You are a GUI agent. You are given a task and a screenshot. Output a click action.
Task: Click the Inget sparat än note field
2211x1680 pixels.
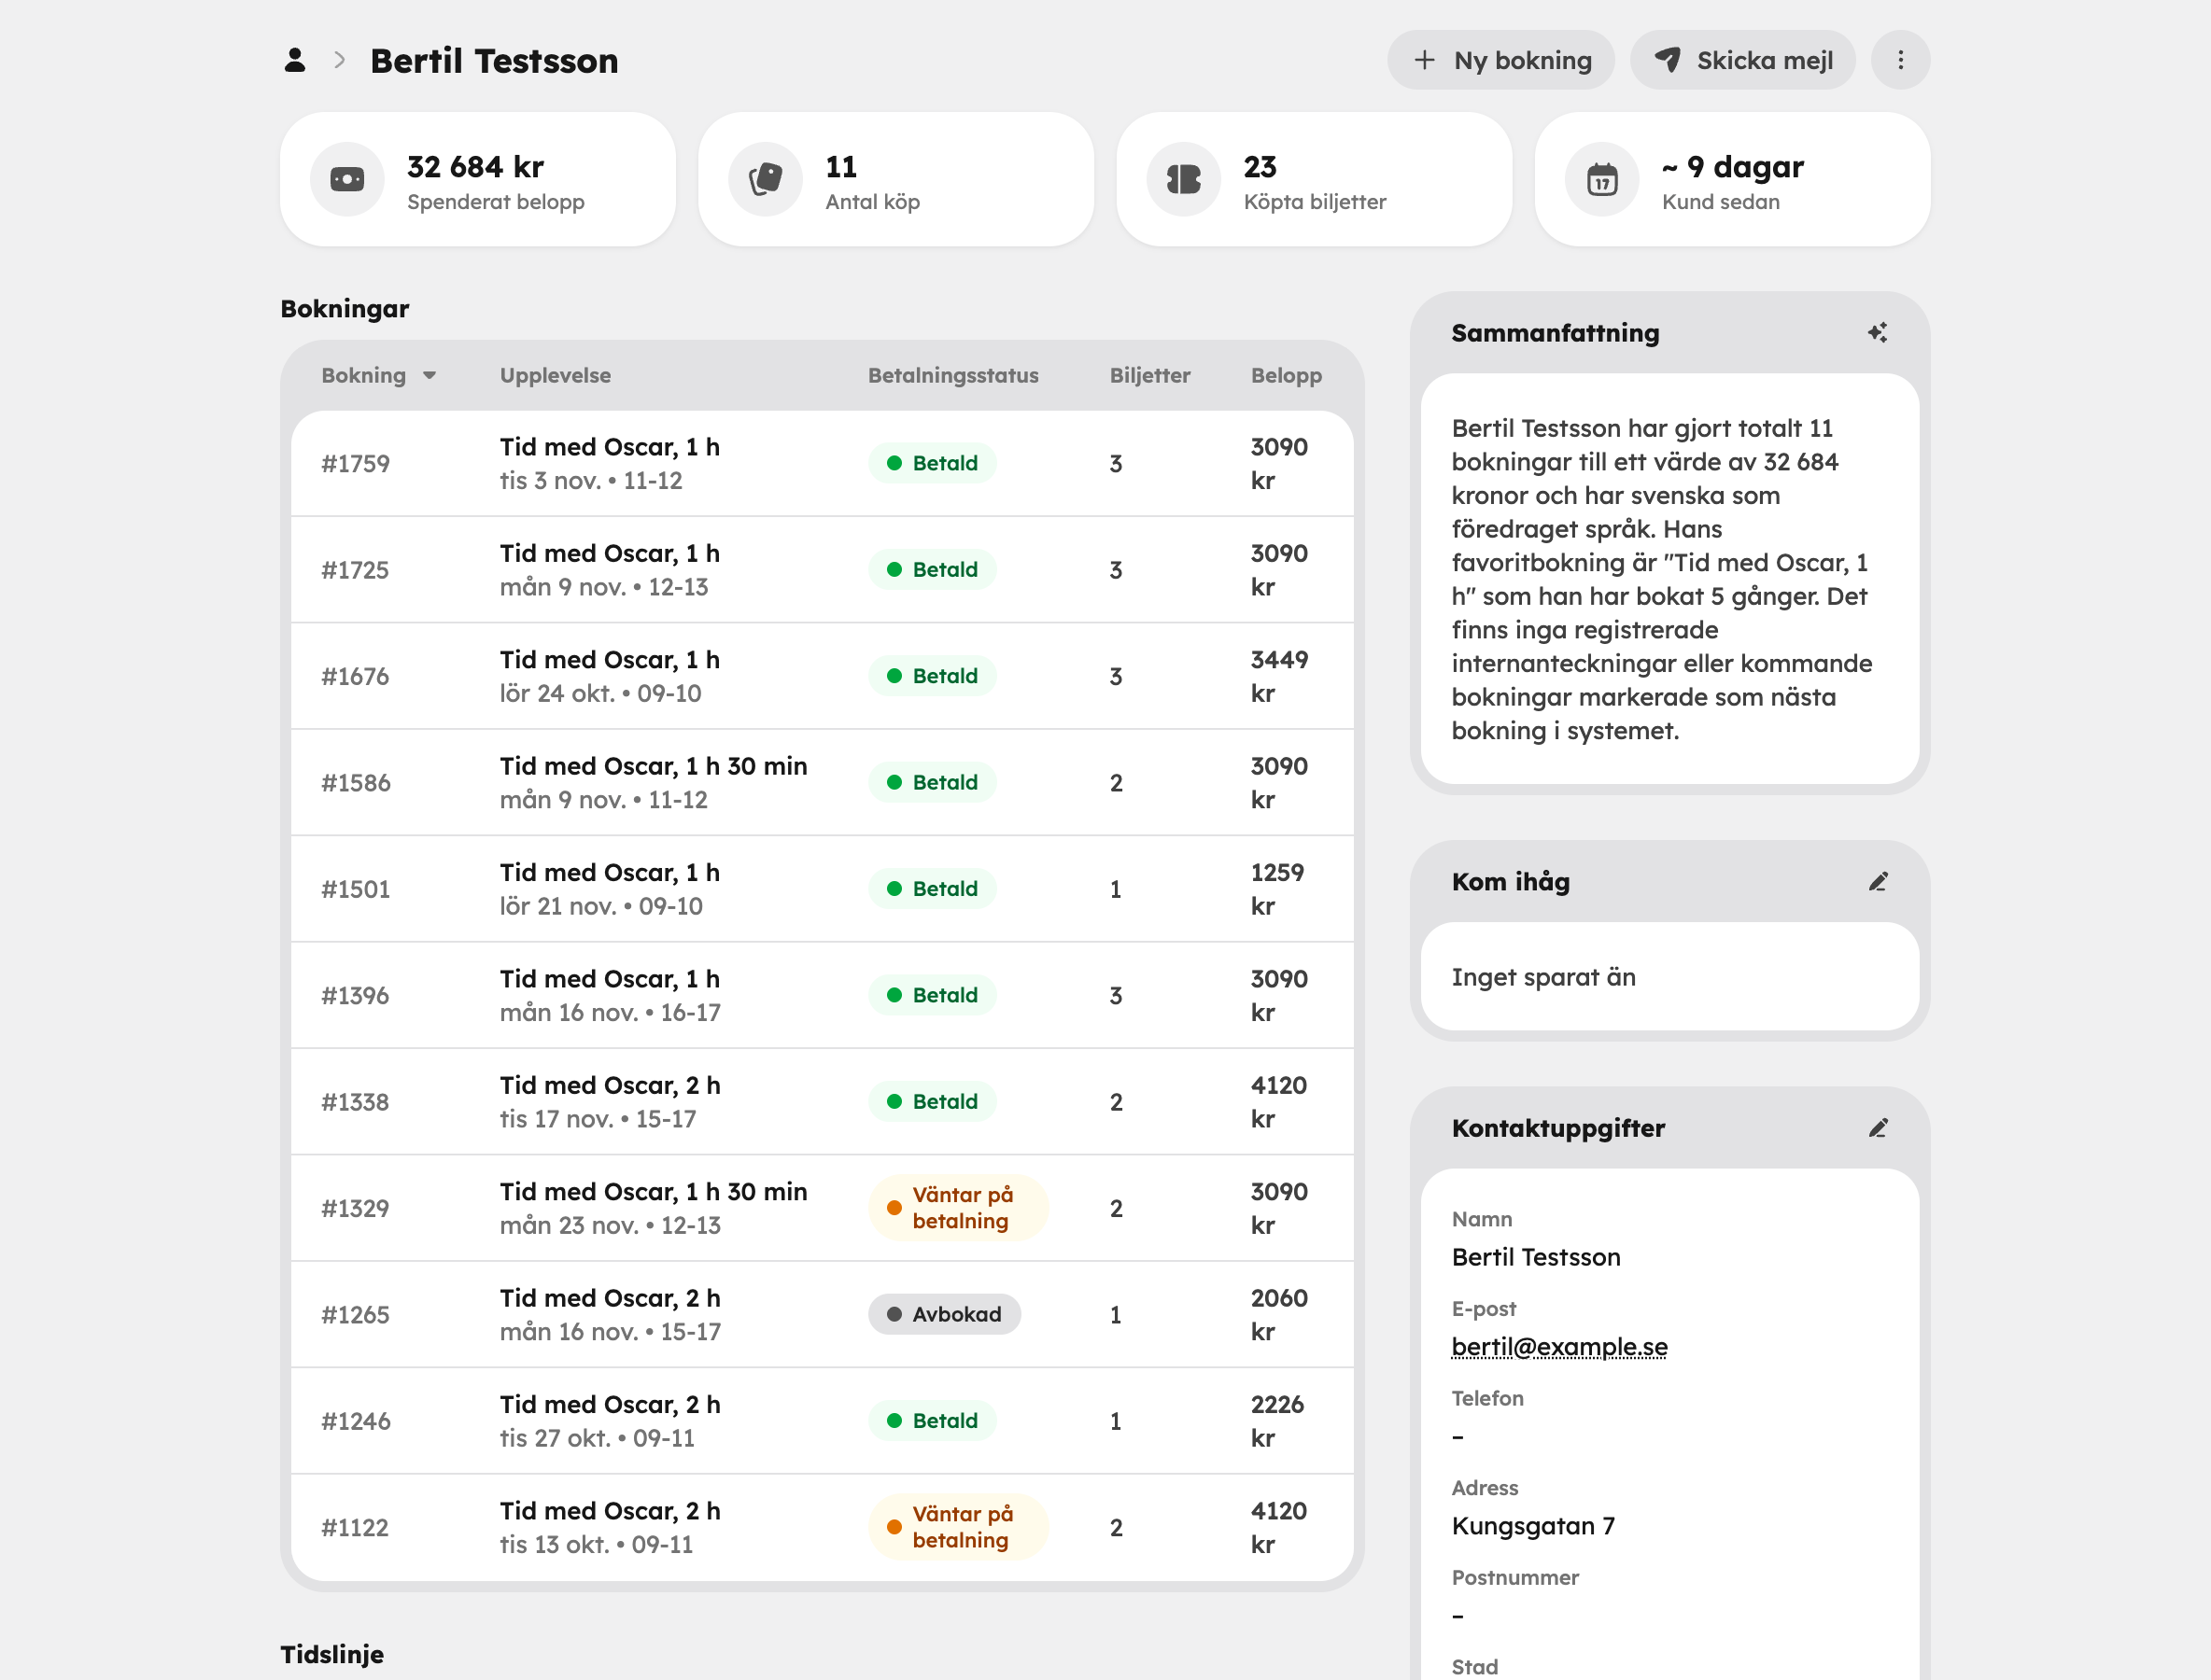(1669, 977)
